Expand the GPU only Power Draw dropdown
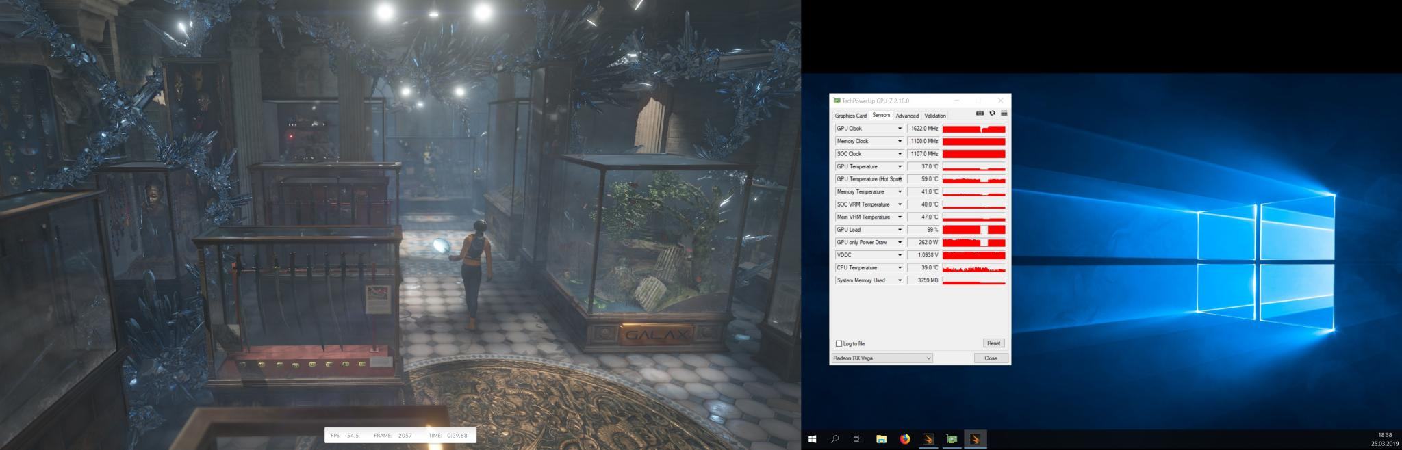The height and width of the screenshot is (450, 1402). click(x=900, y=242)
